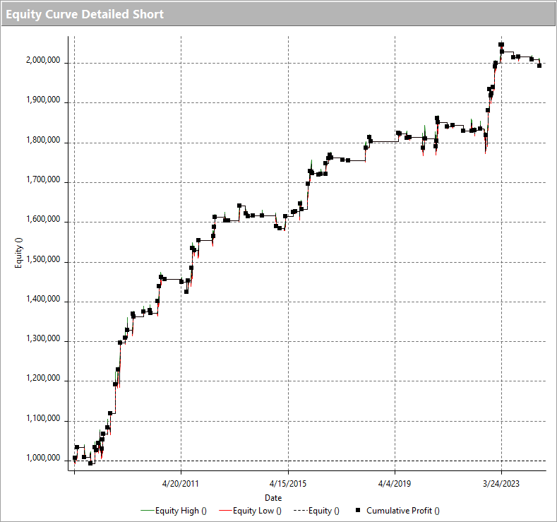
Task: Click the dashed Equity legend entry
Action: (316, 511)
